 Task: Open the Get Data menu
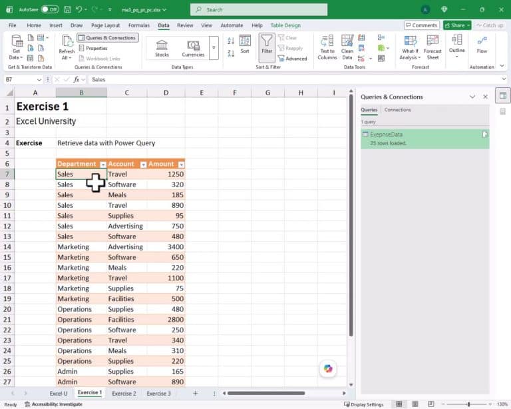pos(16,47)
